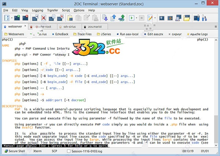Close the webserver tab with its x
Image resolution: width=220 pixels, height=156 pixels.
pos(25,26)
